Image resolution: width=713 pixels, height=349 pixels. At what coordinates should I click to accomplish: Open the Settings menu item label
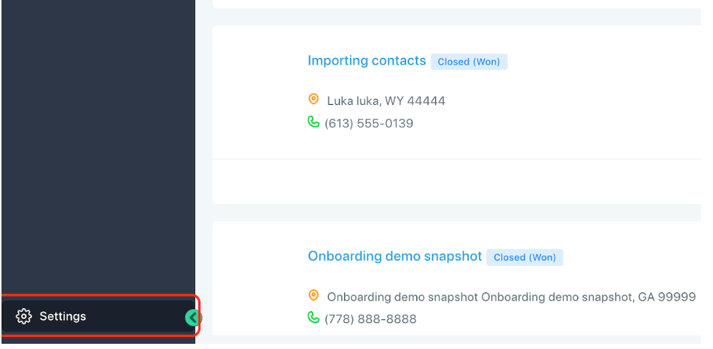(63, 316)
